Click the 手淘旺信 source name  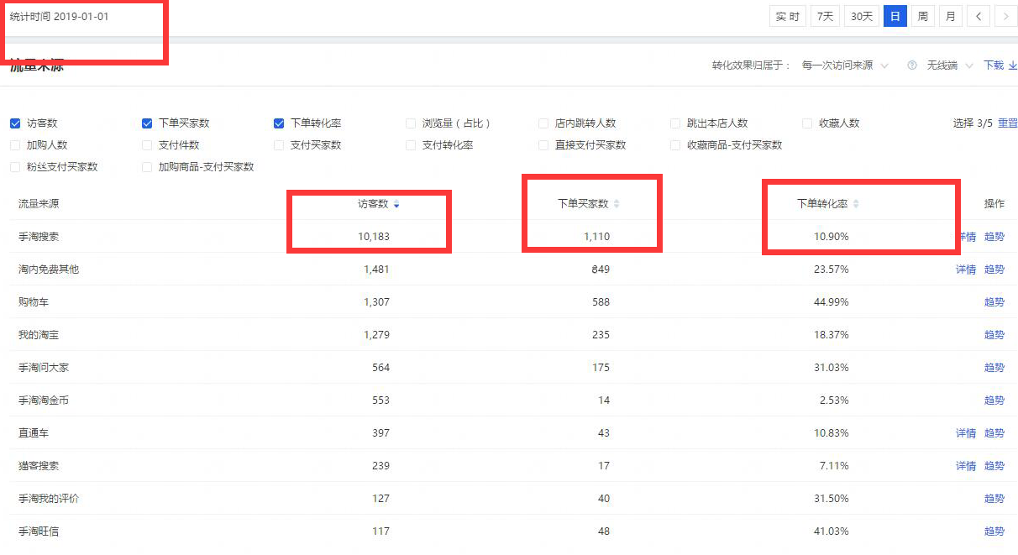[x=39, y=531]
